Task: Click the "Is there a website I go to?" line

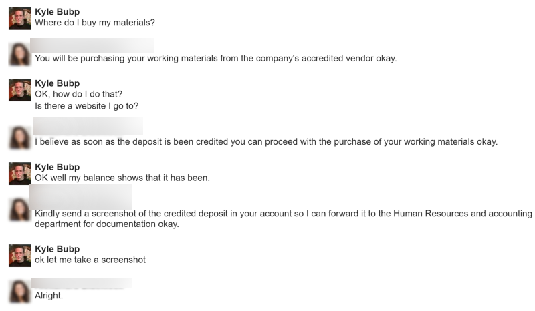Action: (86, 106)
